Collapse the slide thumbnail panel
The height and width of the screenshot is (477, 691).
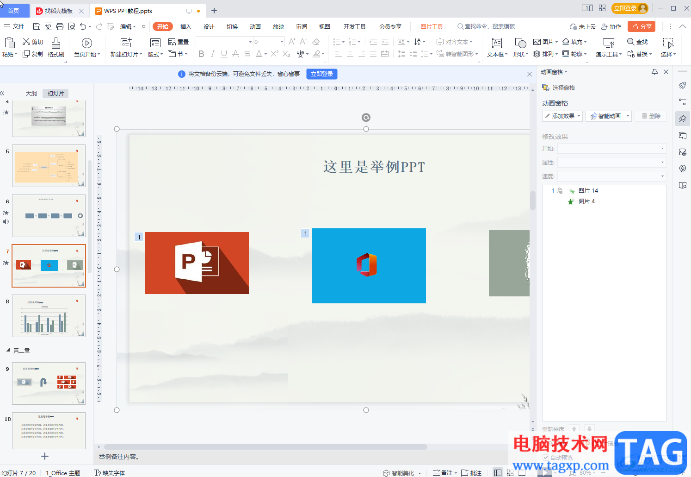(x=3, y=93)
